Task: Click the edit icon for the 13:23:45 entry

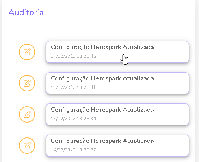Action: pyautogui.click(x=27, y=52)
